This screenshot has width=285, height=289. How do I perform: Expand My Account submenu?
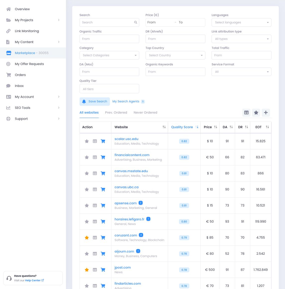tap(58, 97)
